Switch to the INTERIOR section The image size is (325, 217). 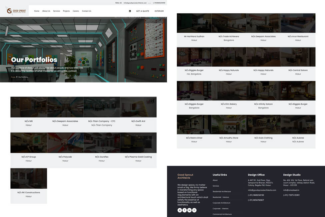[x=159, y=11]
